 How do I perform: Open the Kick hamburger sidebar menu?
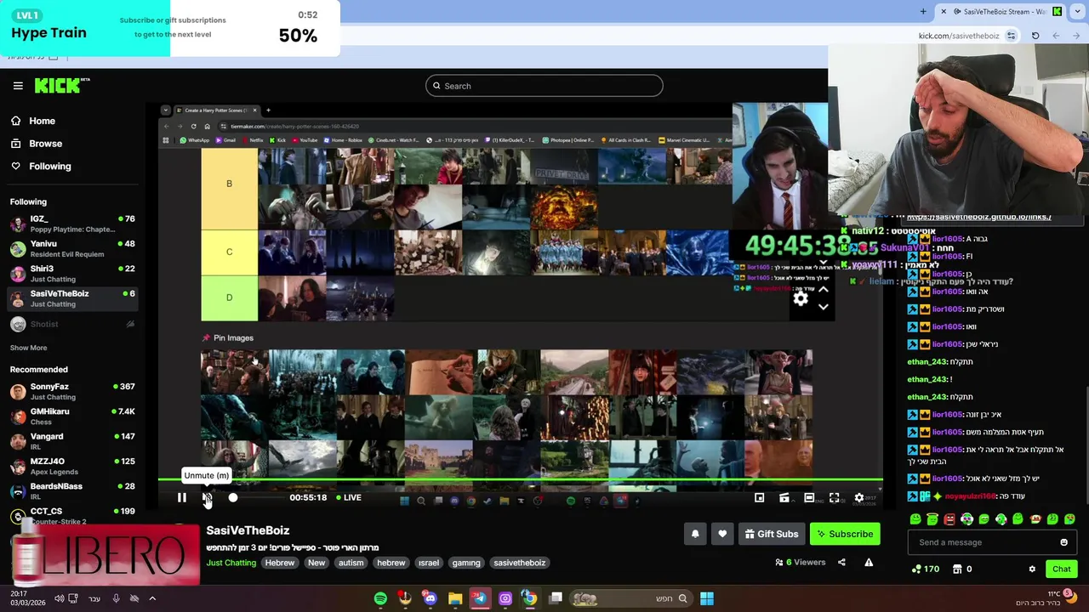tap(18, 86)
